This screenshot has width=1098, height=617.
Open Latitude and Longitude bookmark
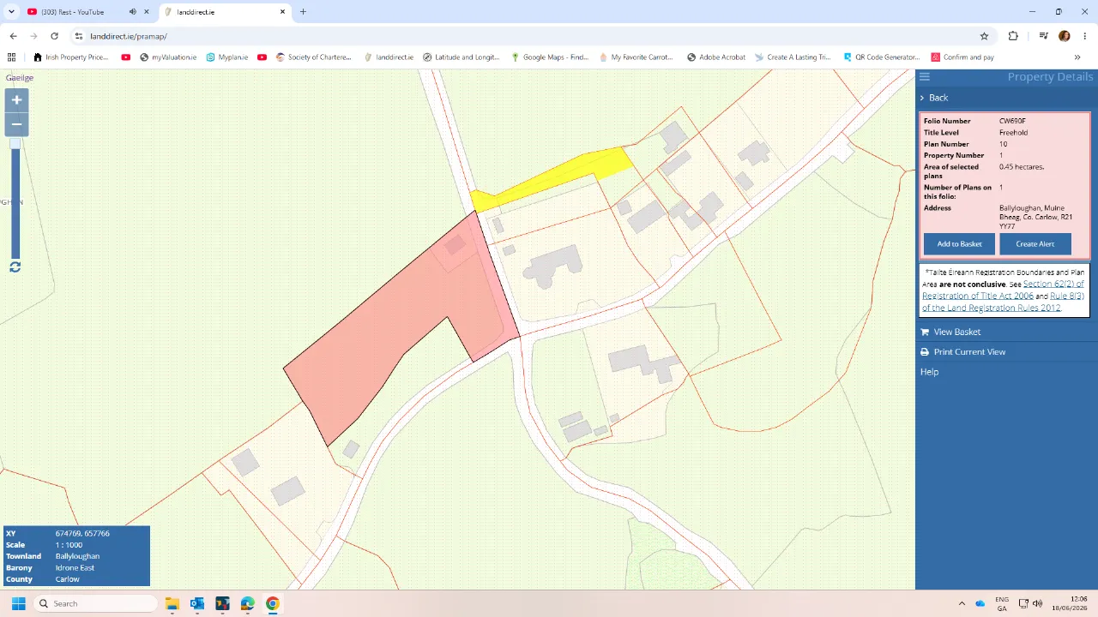pos(461,57)
